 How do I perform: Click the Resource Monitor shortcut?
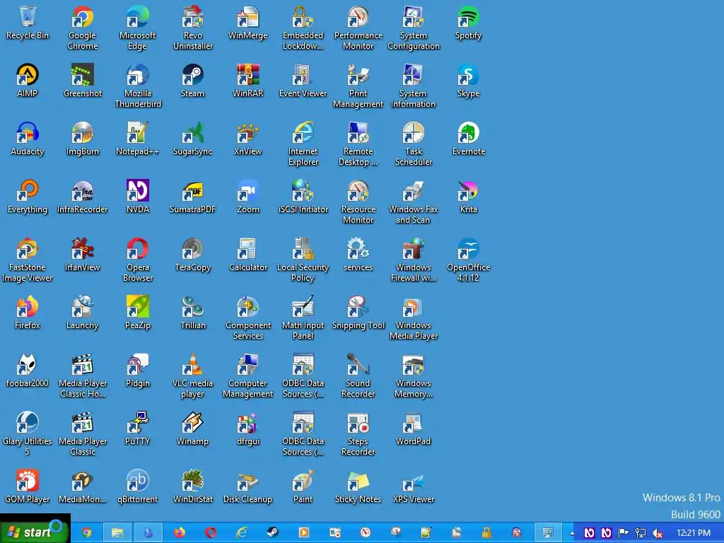coord(358,202)
